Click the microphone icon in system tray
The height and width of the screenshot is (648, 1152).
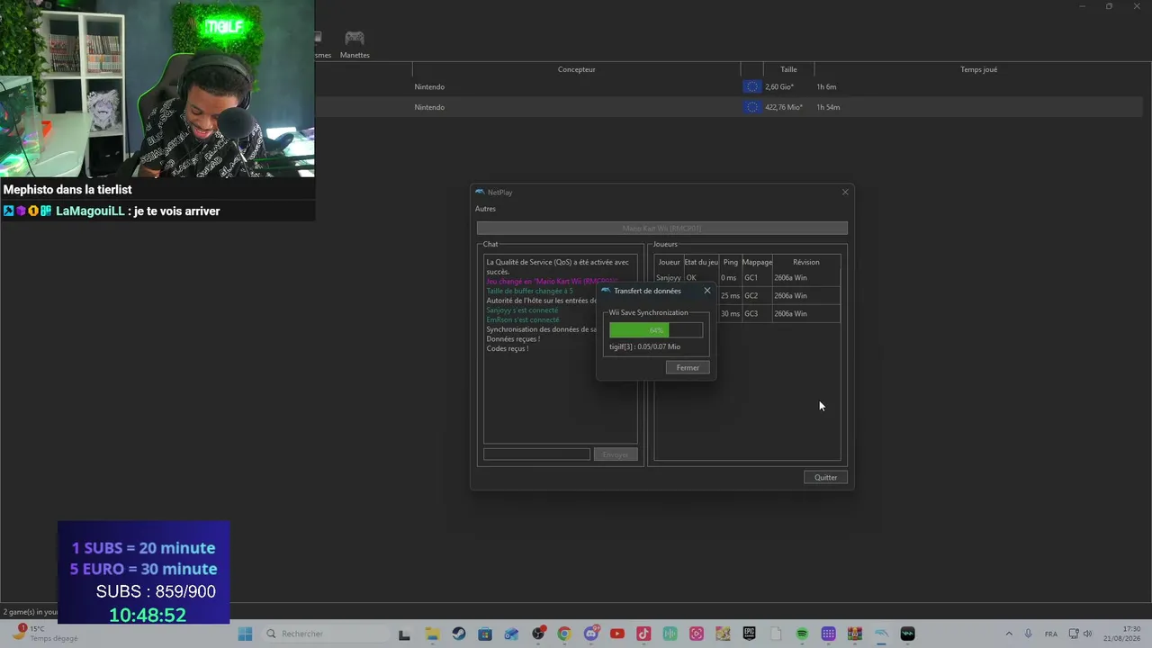pos(1029,634)
